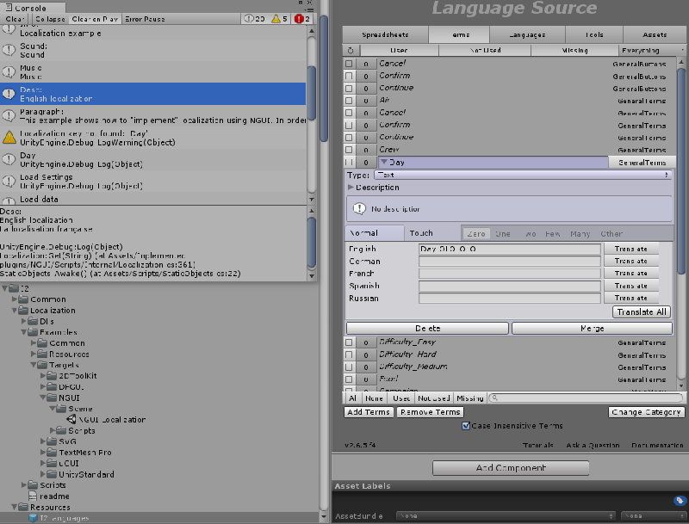
Task: Click the asset label tag icon
Action: [x=679, y=500]
